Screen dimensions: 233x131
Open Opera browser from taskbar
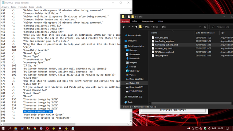[x=47, y=128]
